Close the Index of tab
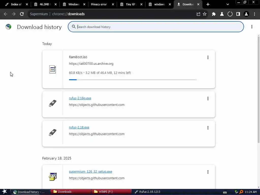Image resolution: width=260 pixels, height=195 pixels. pos(27,5)
